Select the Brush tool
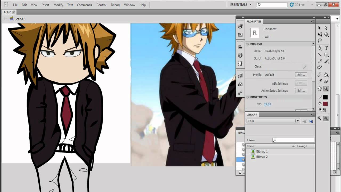The height and width of the screenshot is (192, 341). click(326, 61)
